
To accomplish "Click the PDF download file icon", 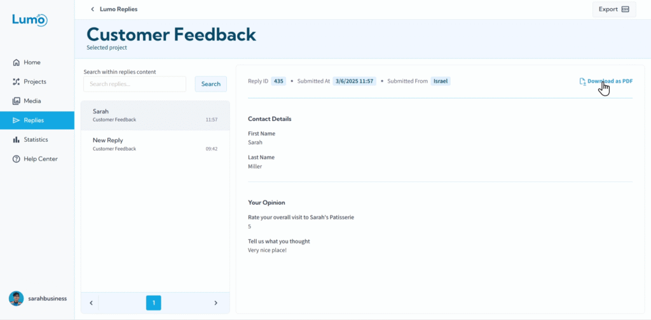I will (582, 81).
